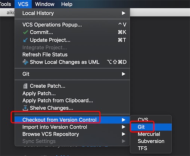Click the Shelve Changes download icon

click(x=25, y=108)
